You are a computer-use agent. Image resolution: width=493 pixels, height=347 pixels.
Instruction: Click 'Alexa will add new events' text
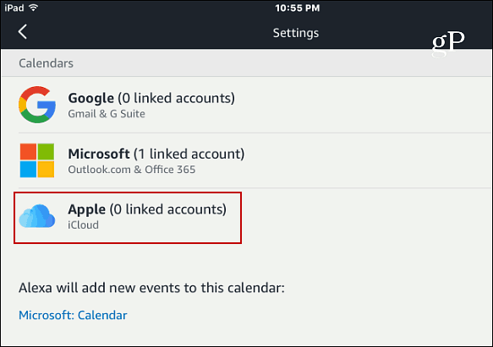point(151,288)
